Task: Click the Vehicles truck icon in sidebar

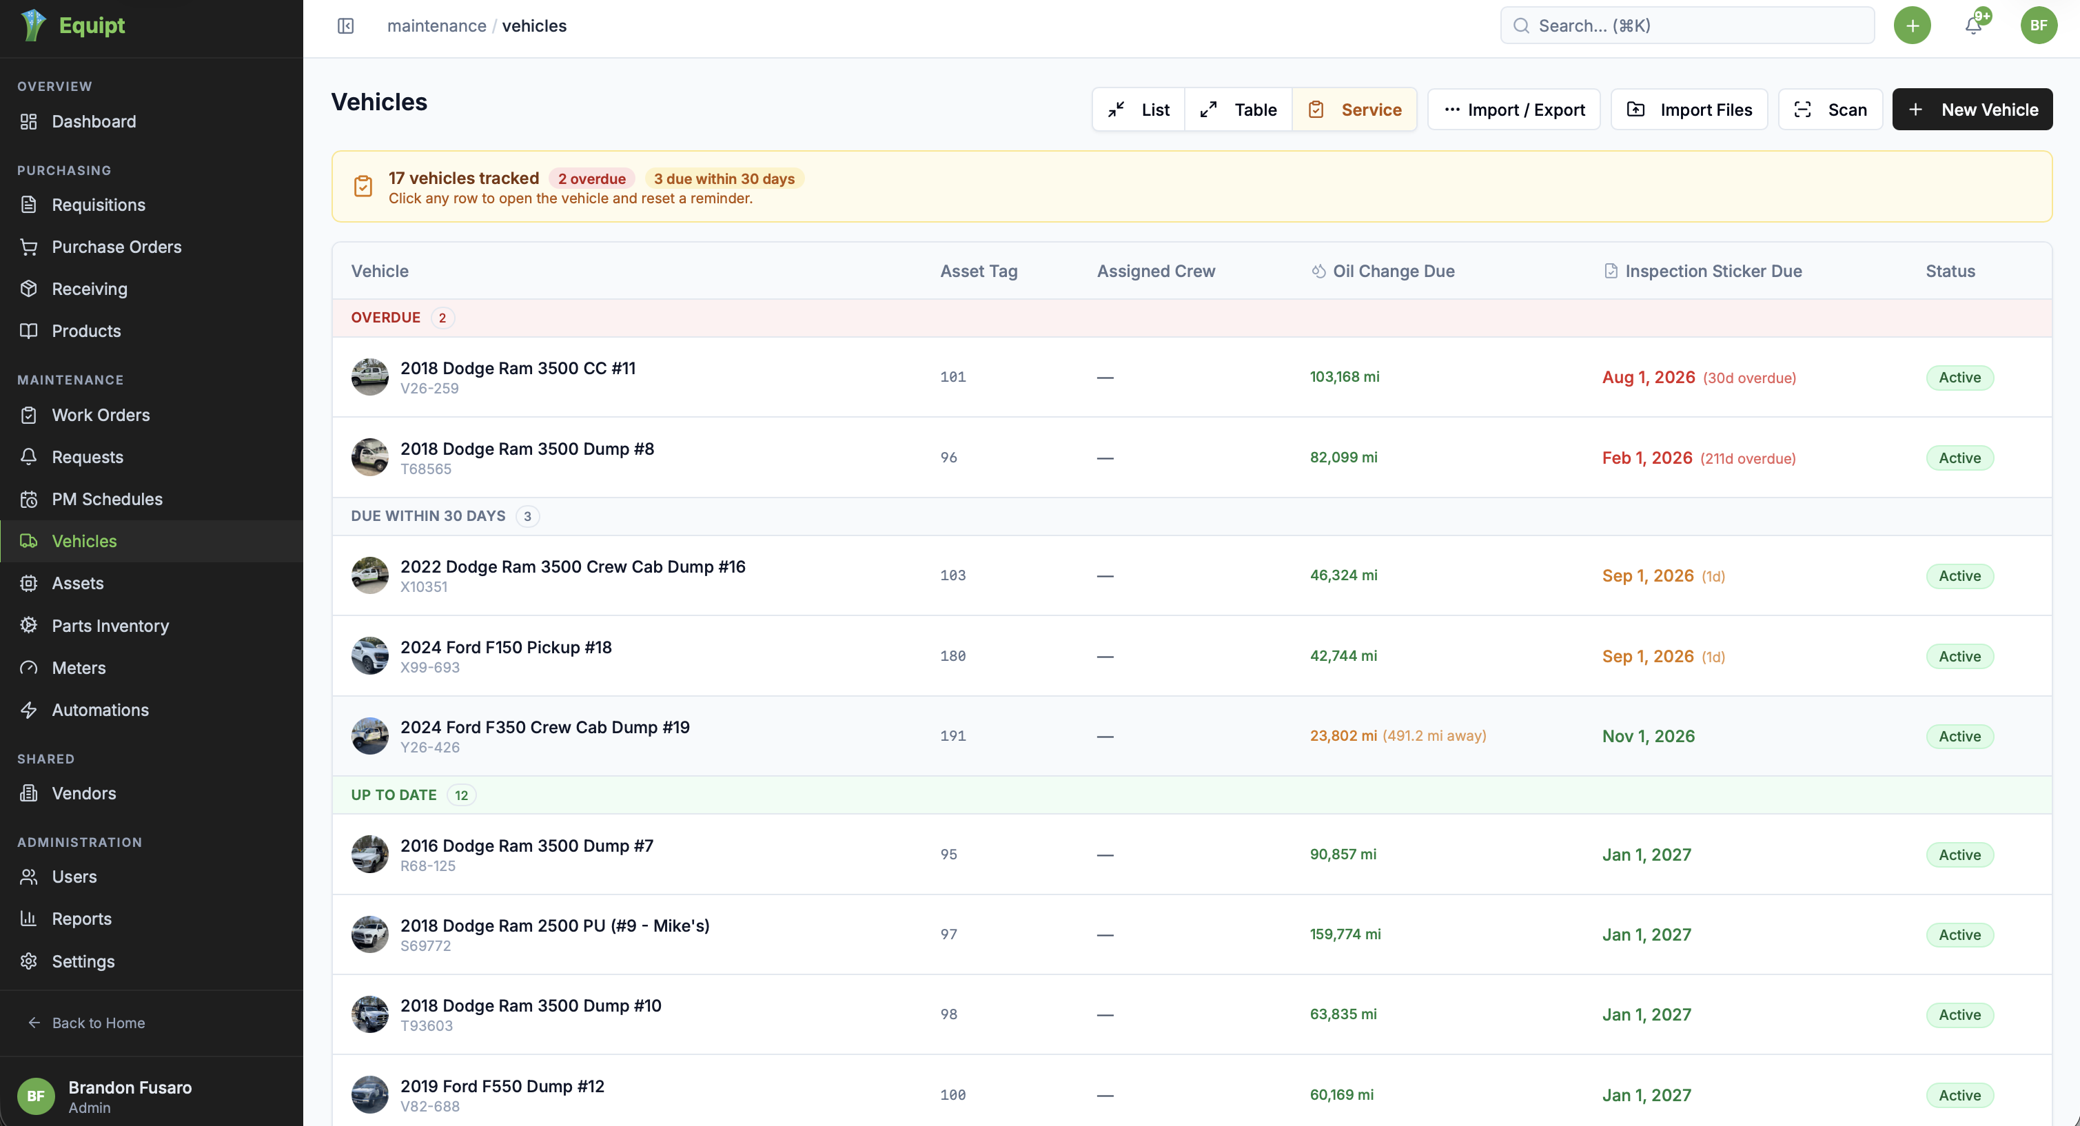Action: 29,541
